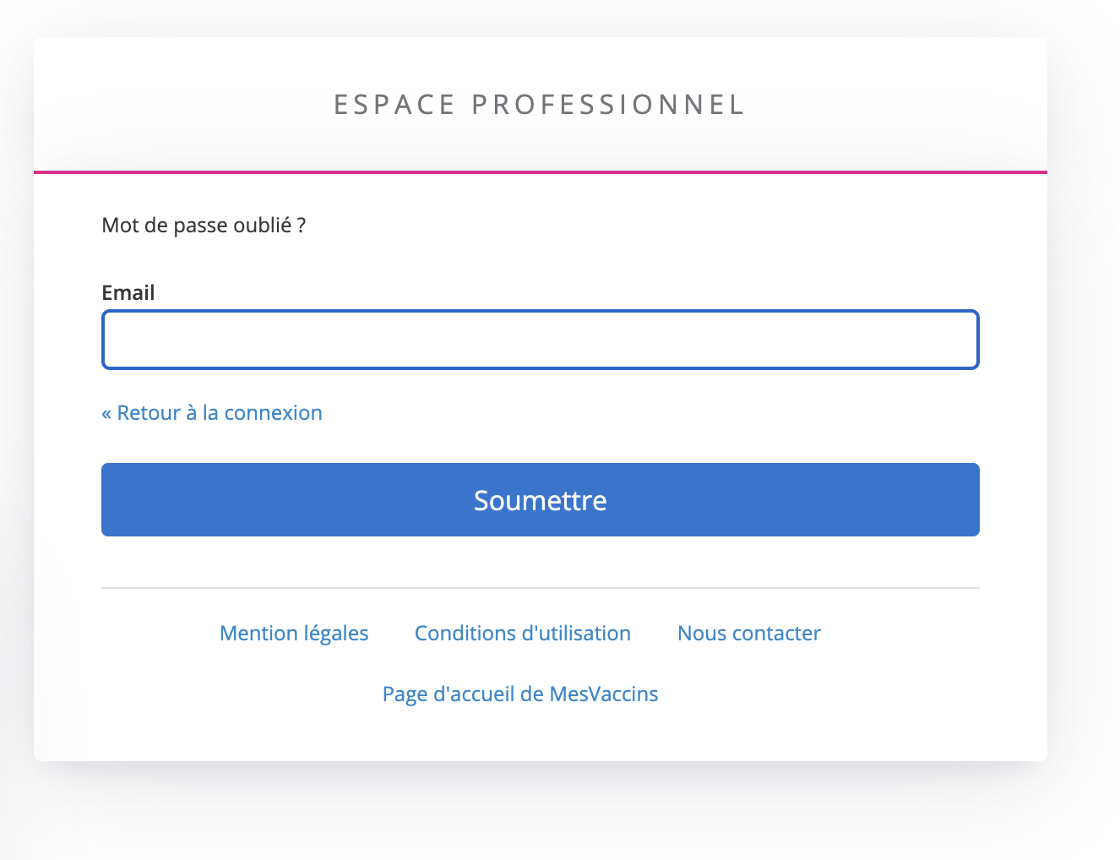
Task: Click the Soumettre button
Action: click(x=541, y=499)
